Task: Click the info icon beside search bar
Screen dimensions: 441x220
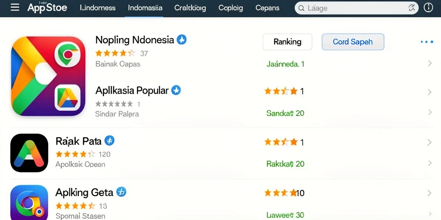Action: click(x=428, y=8)
